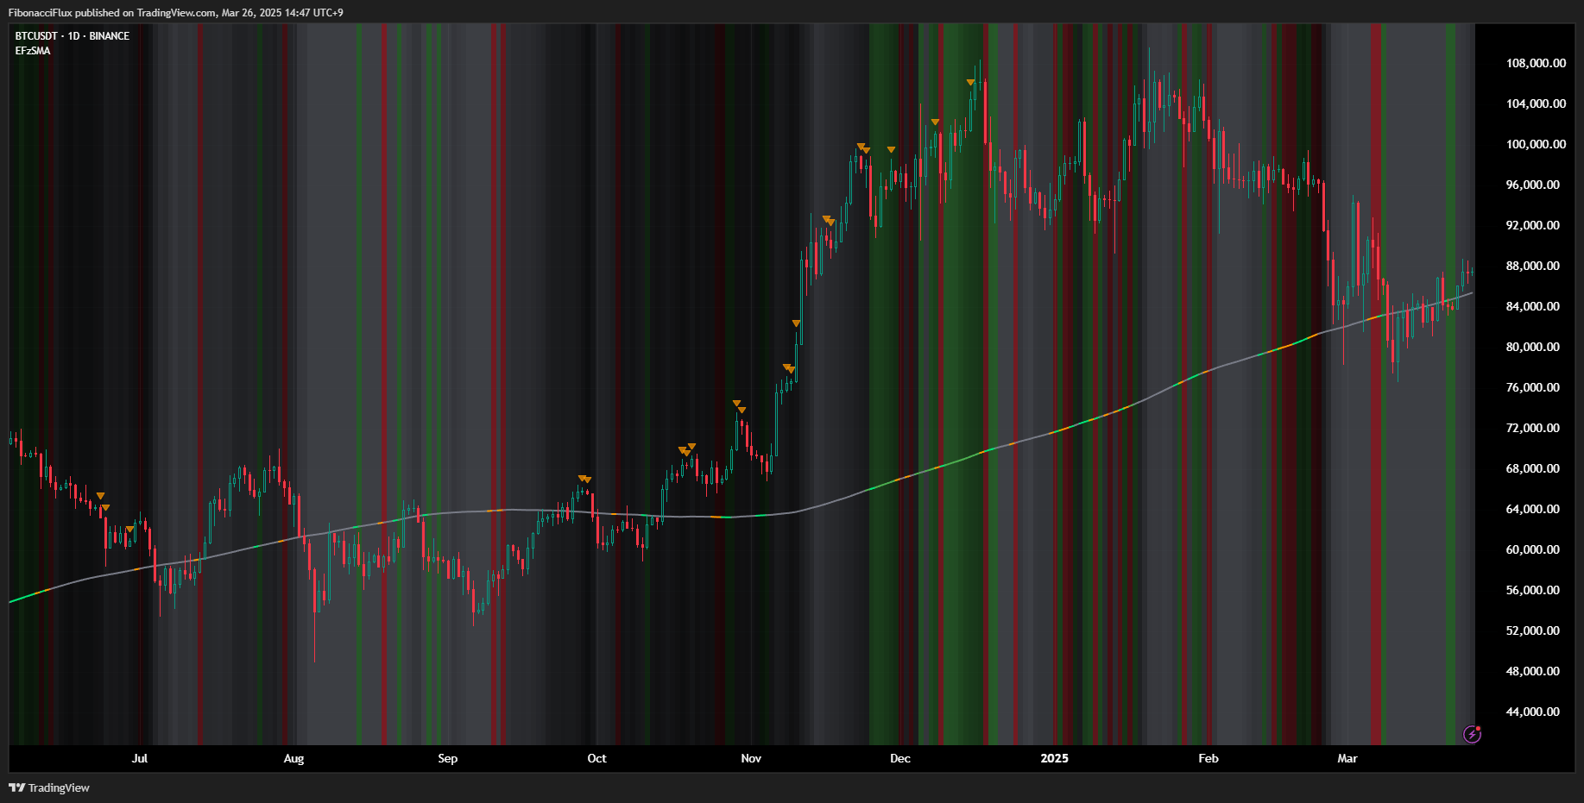This screenshot has height=803, width=1584.
Task: Click the Nov label on time axis
Action: pos(751,758)
